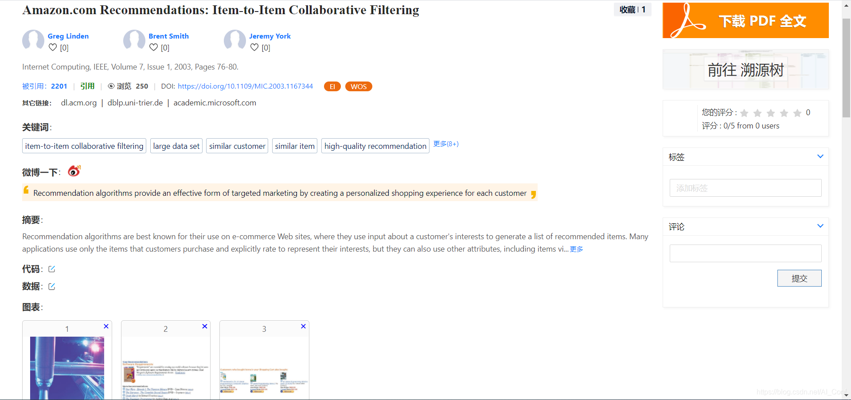Viewport: 851px width, 400px height.
Task: Click the WOS badge
Action: coord(359,86)
